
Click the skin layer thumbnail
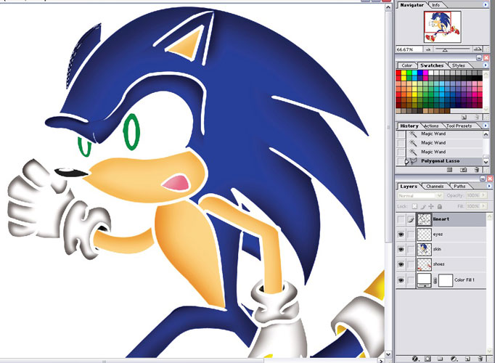tap(424, 249)
